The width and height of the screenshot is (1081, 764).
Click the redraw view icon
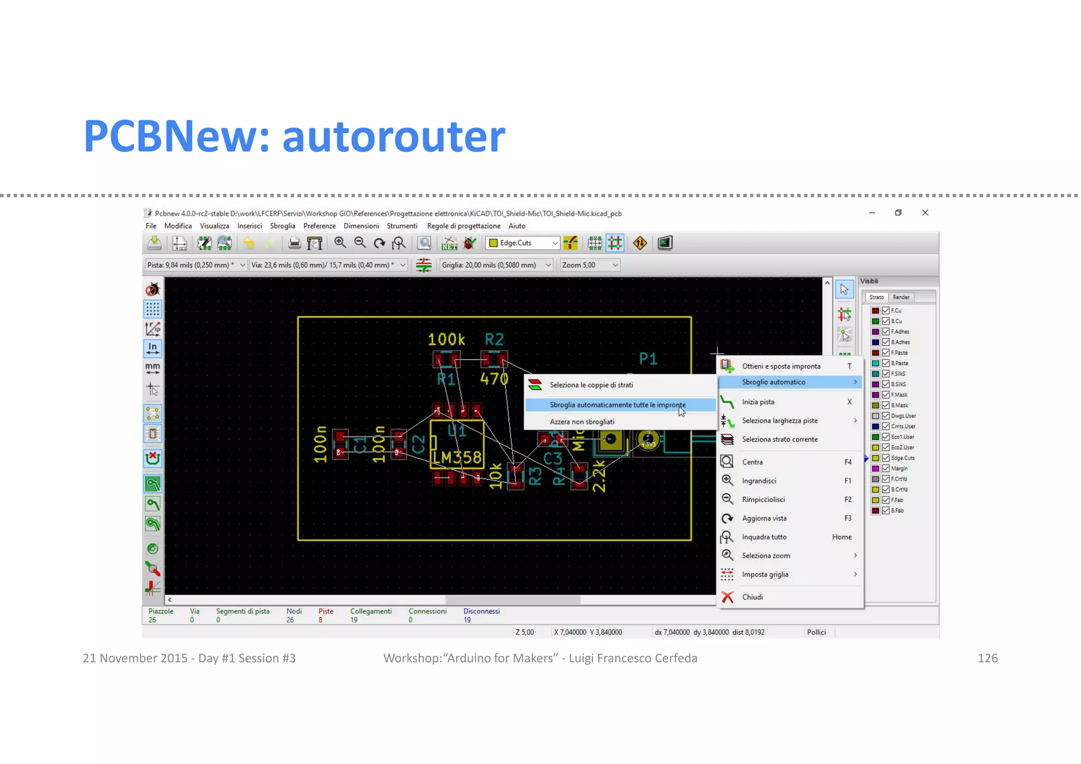click(380, 243)
